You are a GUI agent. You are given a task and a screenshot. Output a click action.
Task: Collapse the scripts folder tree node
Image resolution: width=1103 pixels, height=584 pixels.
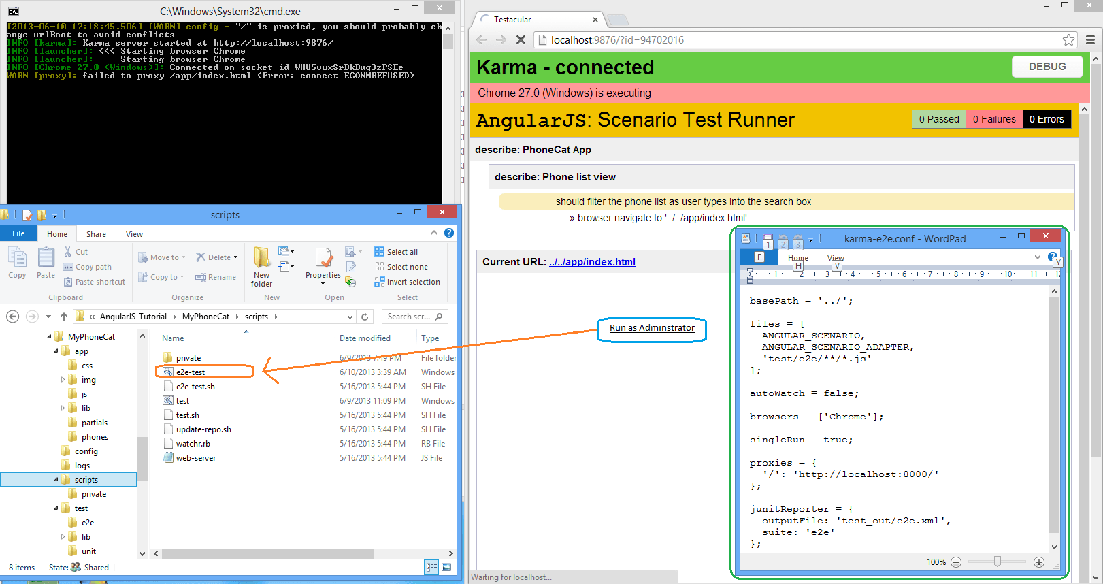tap(56, 480)
